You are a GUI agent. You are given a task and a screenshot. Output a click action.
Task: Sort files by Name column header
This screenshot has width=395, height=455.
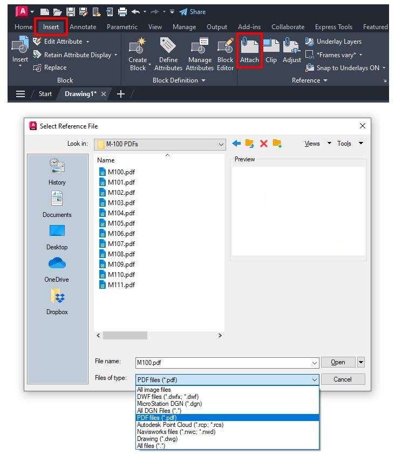(106, 160)
